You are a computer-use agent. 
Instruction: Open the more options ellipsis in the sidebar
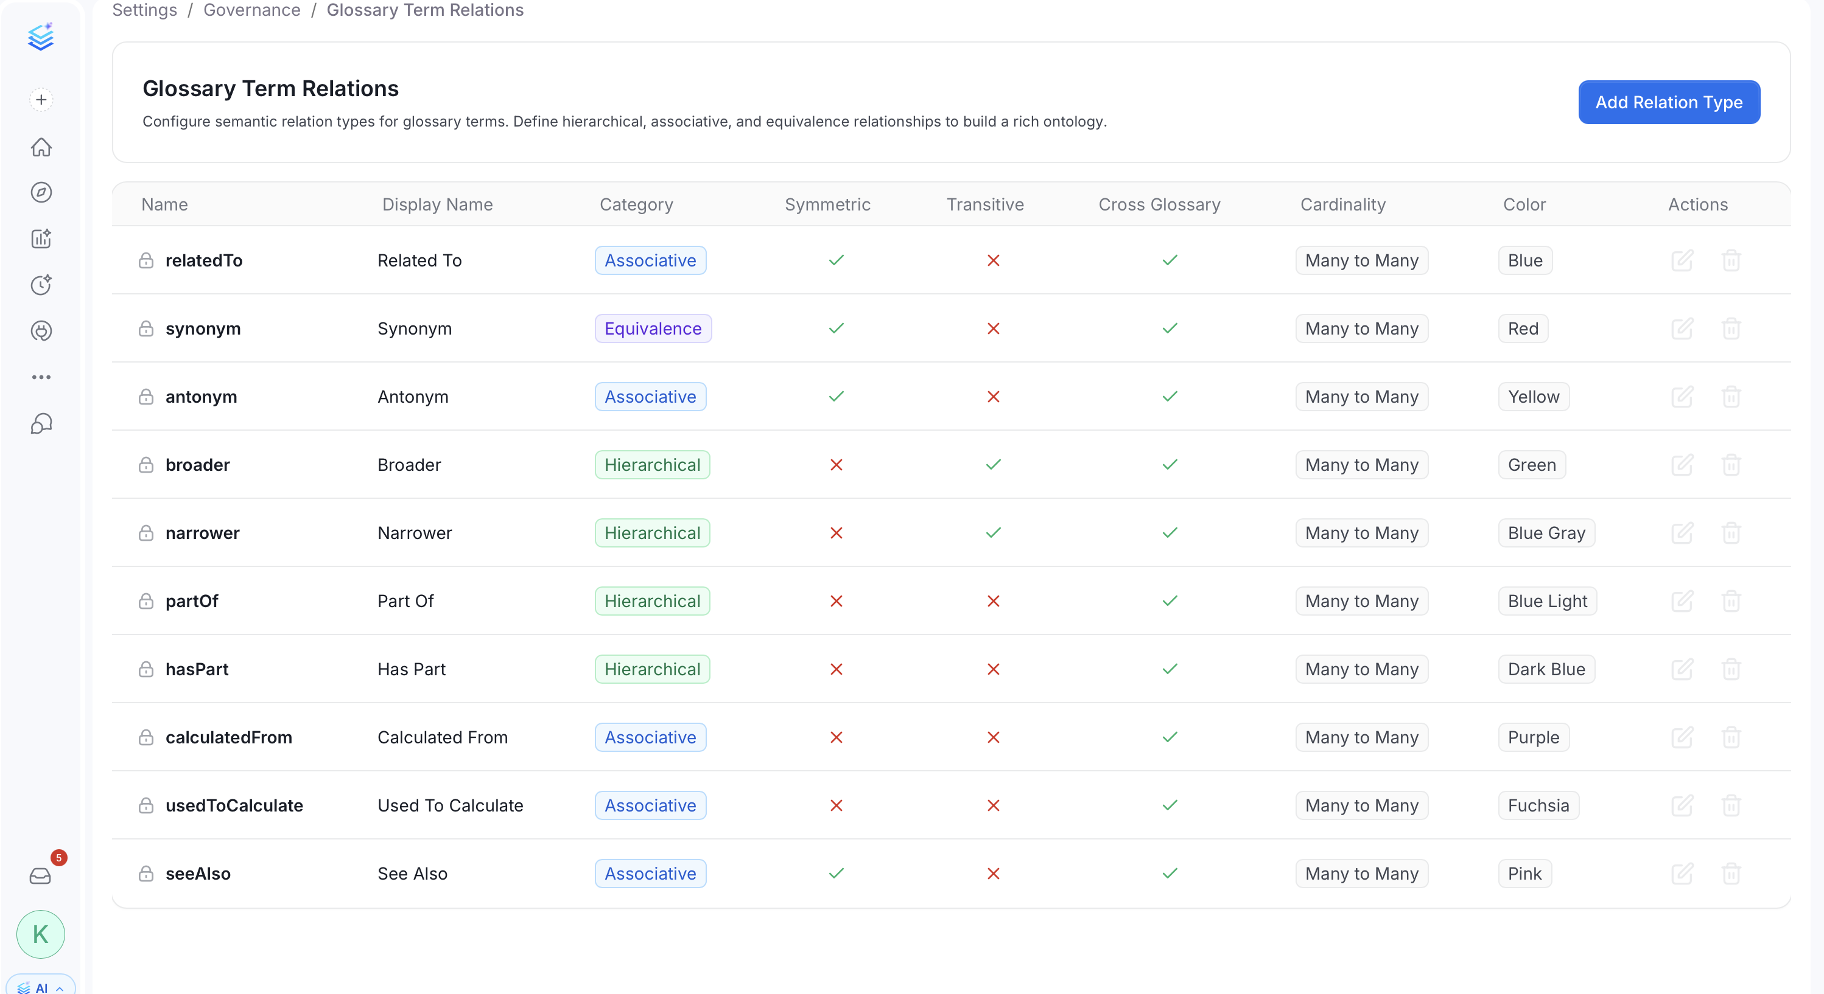(41, 377)
